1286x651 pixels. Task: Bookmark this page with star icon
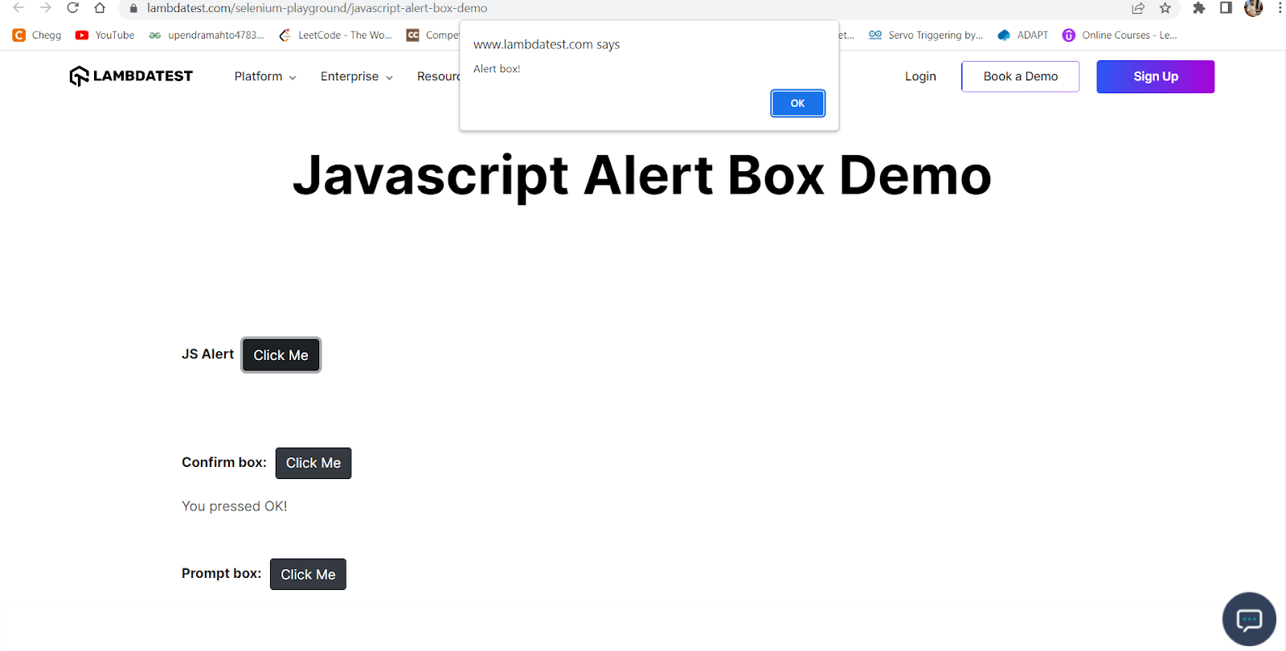[x=1165, y=8]
